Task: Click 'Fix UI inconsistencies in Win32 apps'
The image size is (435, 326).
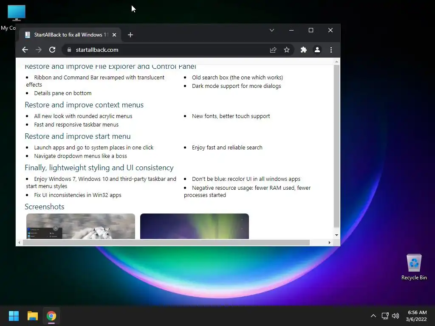Action: (x=78, y=195)
